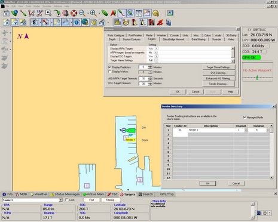This screenshot has height=222, width=278.
Task: Open the Display DSC Targets dropdown
Action: tap(157, 56)
